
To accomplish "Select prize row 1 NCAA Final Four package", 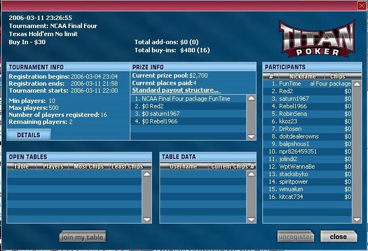I will [x=189, y=99].
